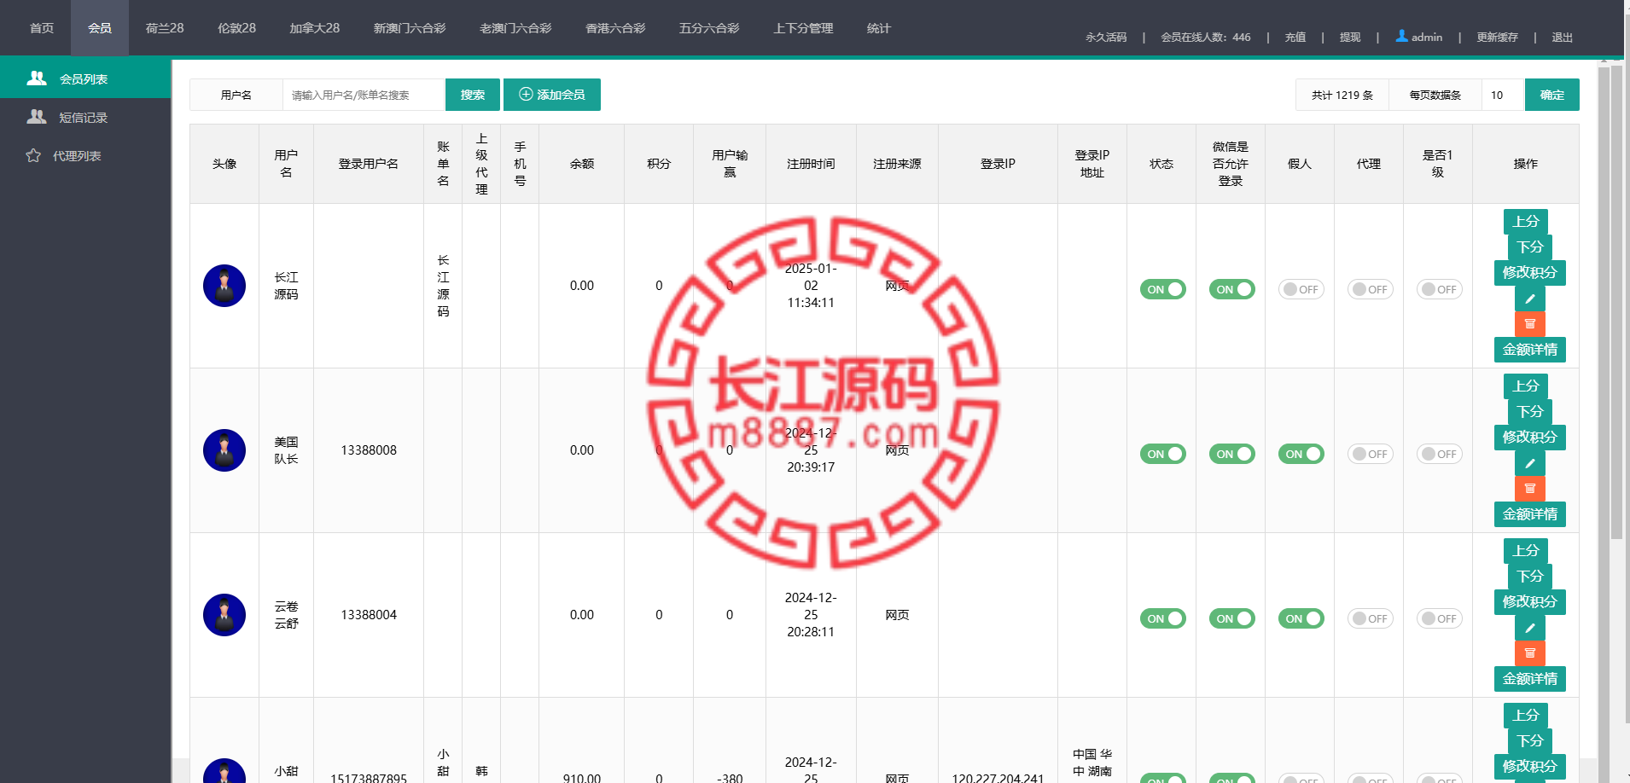Toggle 状态 switch for 美国队长

1162,454
